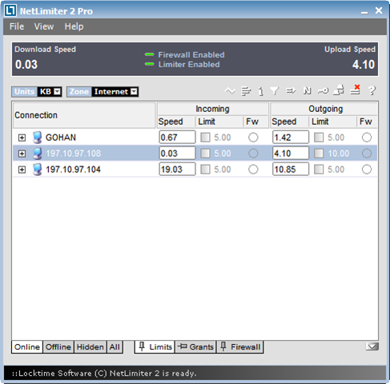Viewport: 390px width, 384px height.
Task: Select incoming firewall radio for 197.10.97.104
Action: coord(253,170)
